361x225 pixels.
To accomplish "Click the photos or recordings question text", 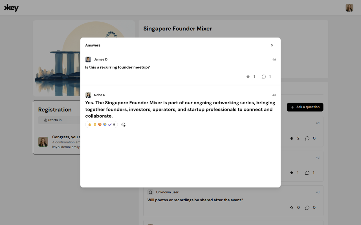I will (x=195, y=200).
